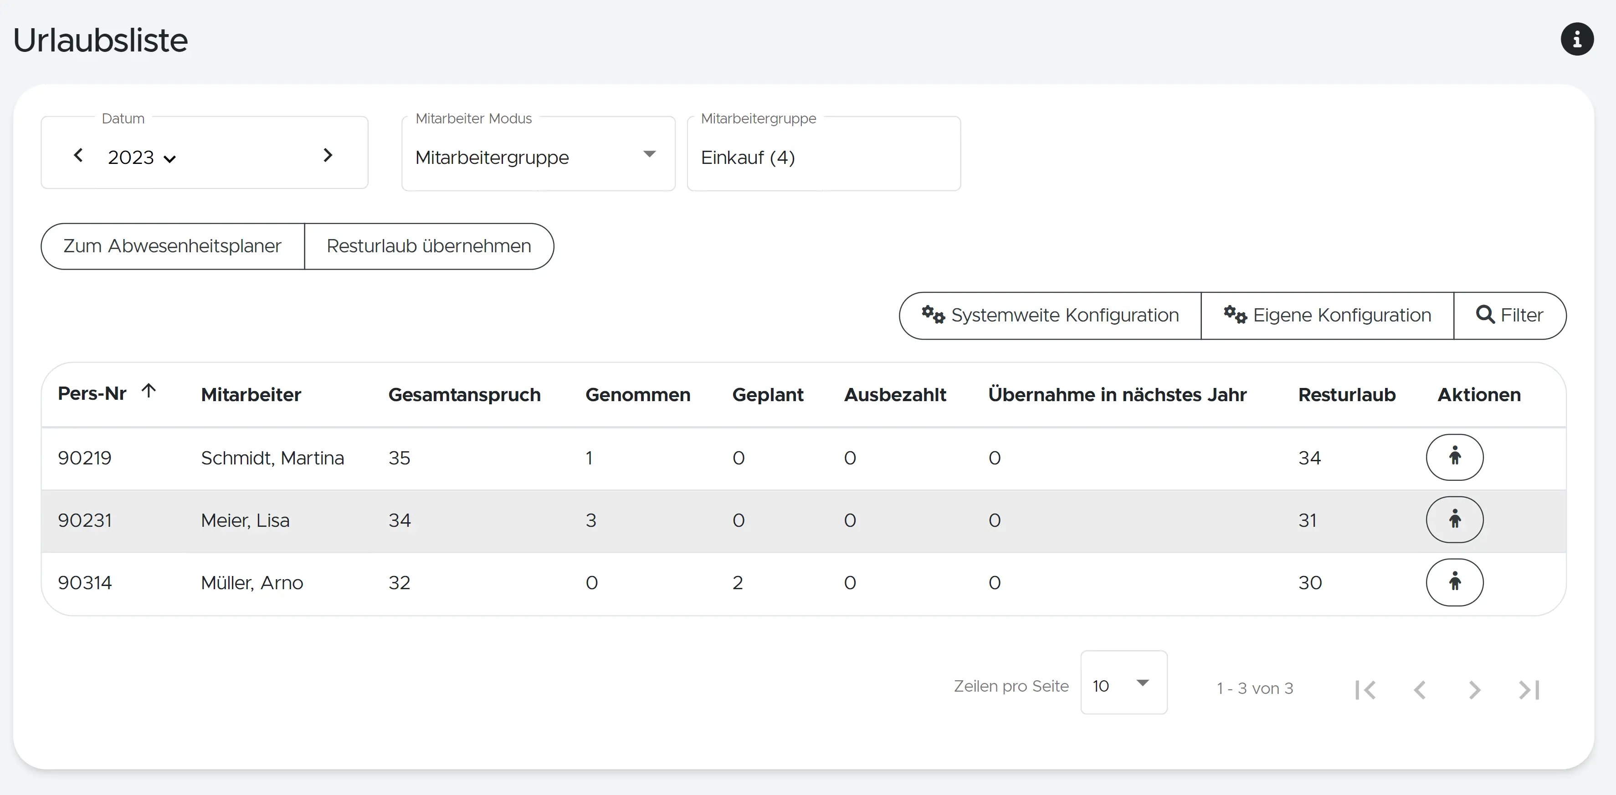Image resolution: width=1616 pixels, height=795 pixels.
Task: Go to the next results page
Action: [x=1474, y=690]
